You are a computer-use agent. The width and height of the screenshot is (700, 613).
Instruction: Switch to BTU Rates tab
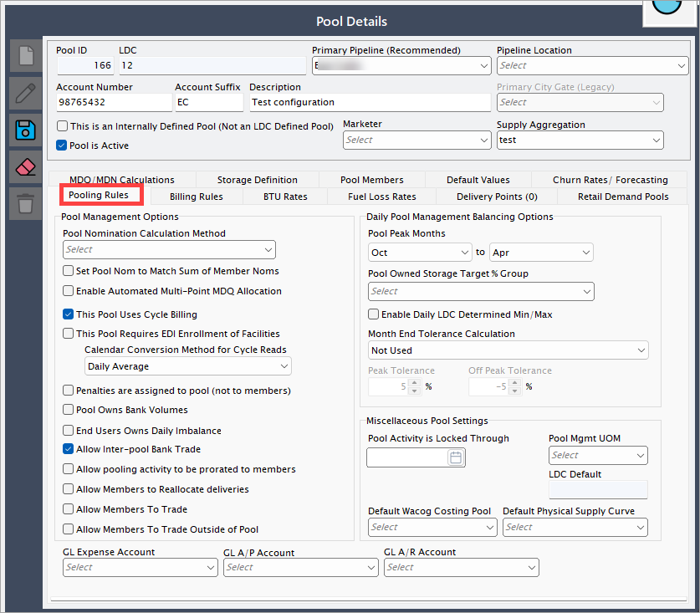[285, 197]
